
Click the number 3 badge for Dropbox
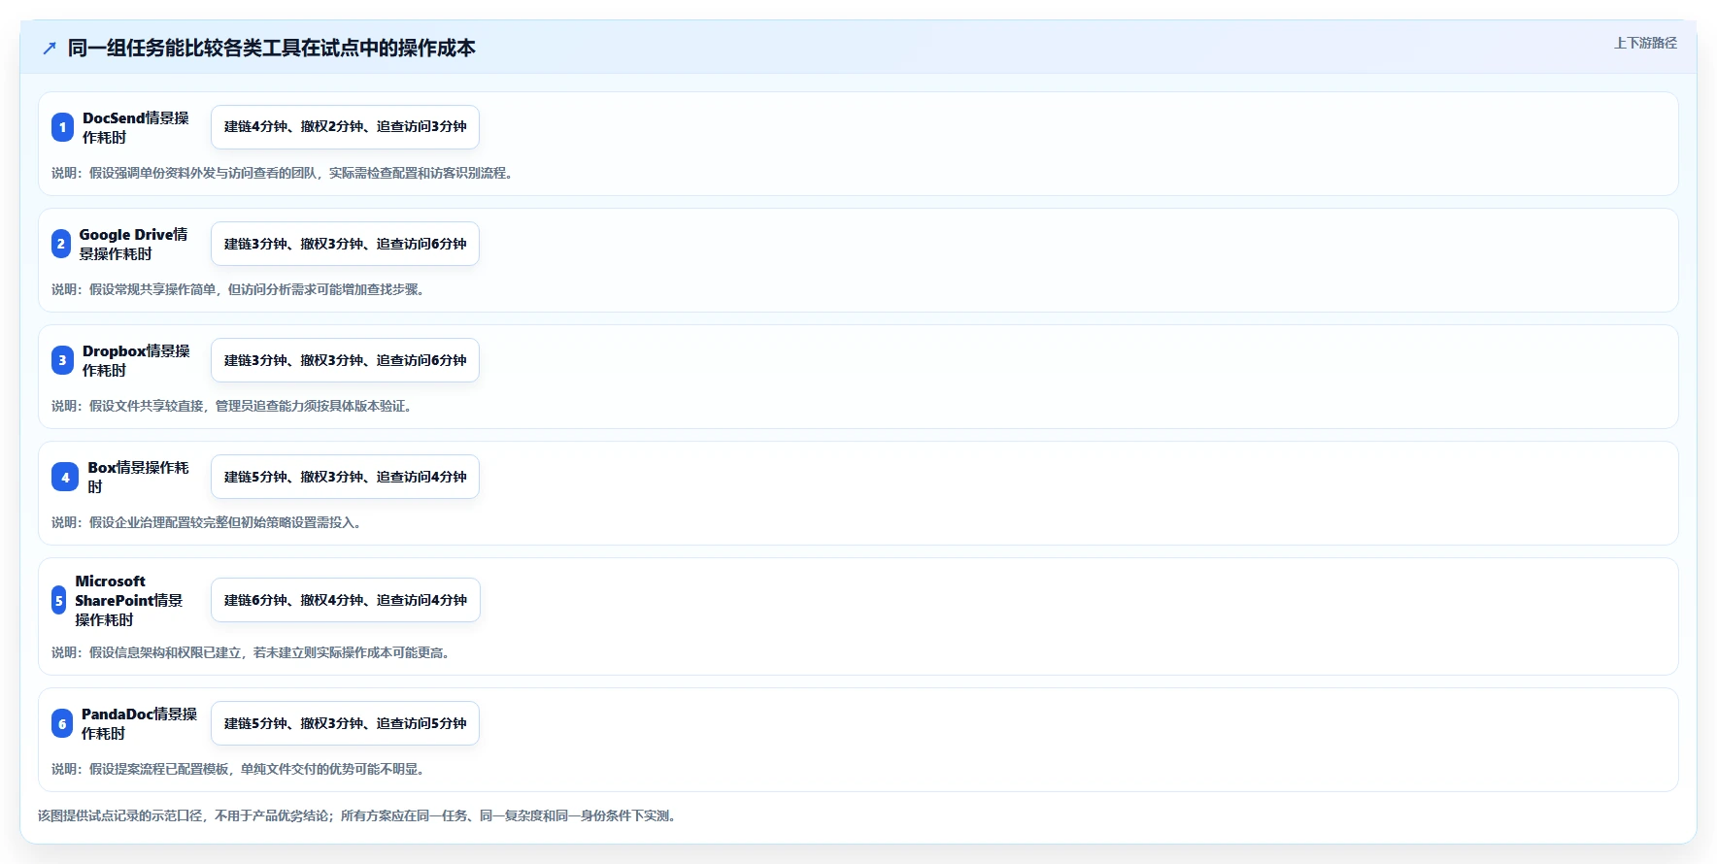click(62, 360)
